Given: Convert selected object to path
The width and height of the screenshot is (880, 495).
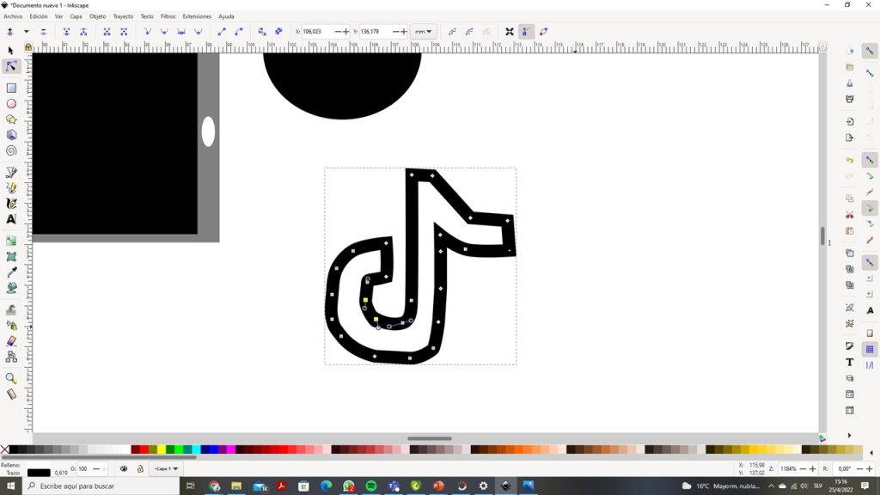Looking at the screenshot, I should (x=262, y=32).
